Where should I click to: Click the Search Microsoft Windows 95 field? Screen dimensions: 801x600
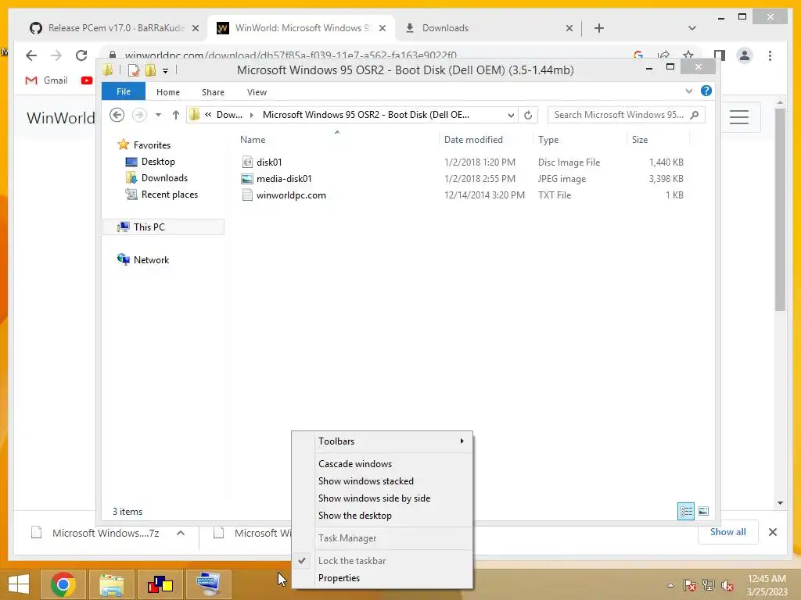pos(618,115)
